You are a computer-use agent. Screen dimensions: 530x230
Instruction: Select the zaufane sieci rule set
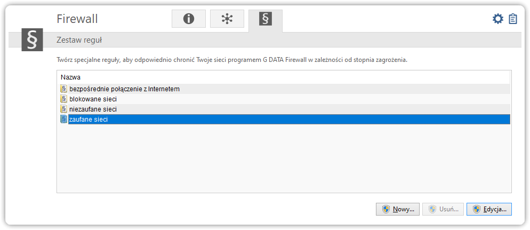click(x=284, y=120)
